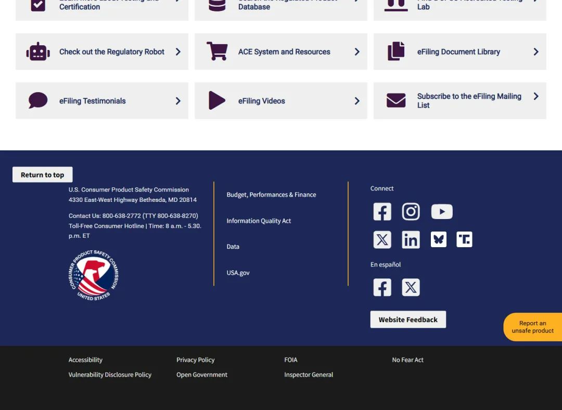The width and height of the screenshot is (562, 410).
Task: Click the Testing and Certification checkmark icon
Action: pyautogui.click(x=38, y=5)
